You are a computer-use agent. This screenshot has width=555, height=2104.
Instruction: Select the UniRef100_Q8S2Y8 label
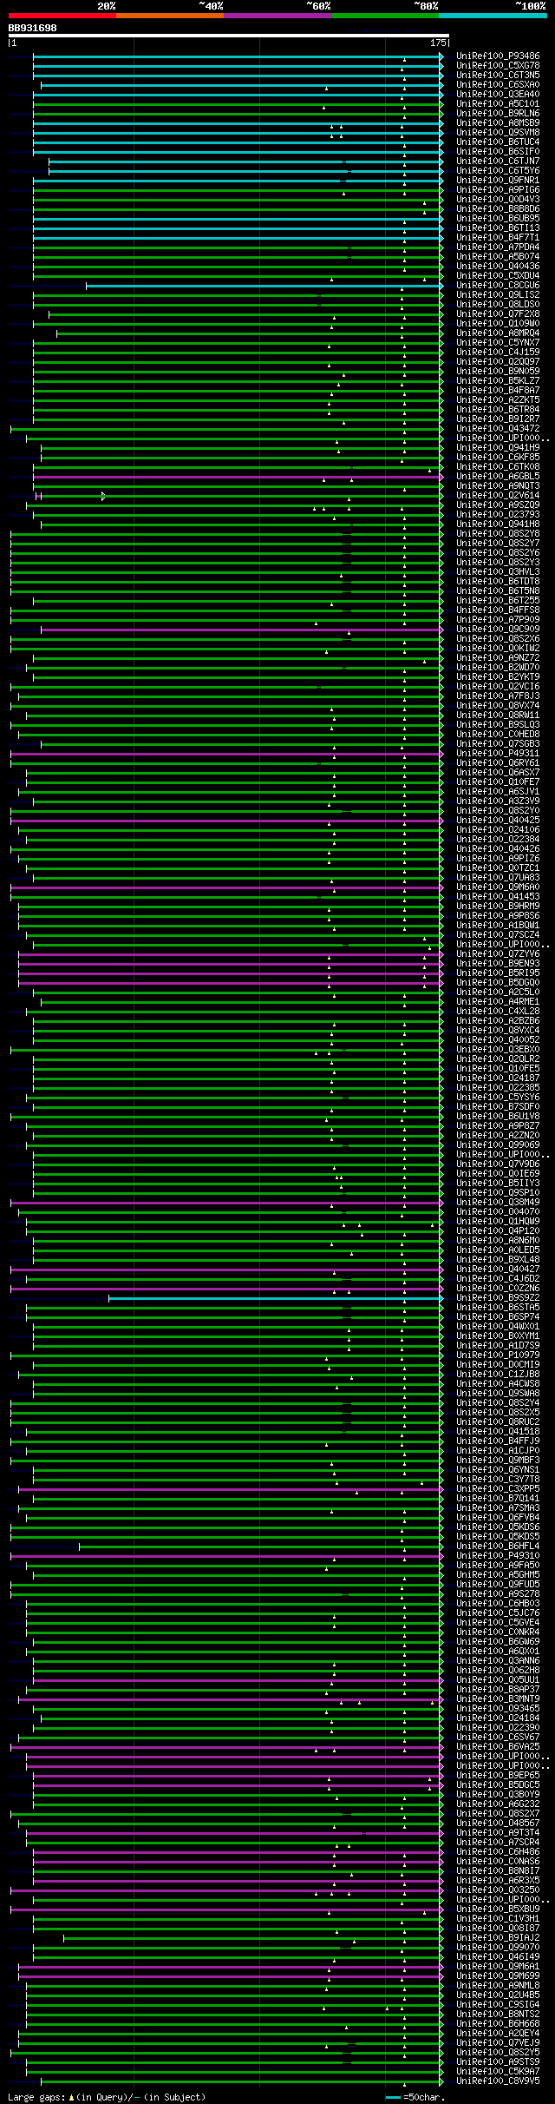click(498, 534)
